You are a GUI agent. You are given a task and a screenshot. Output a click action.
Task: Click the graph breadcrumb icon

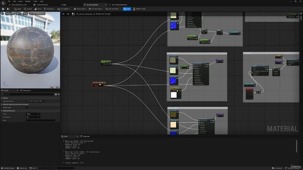(73, 14)
